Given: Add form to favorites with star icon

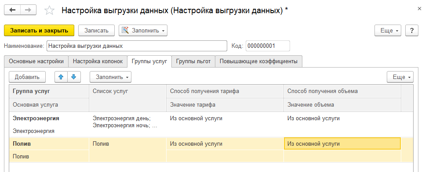Looking at the screenshot, I should [49, 11].
